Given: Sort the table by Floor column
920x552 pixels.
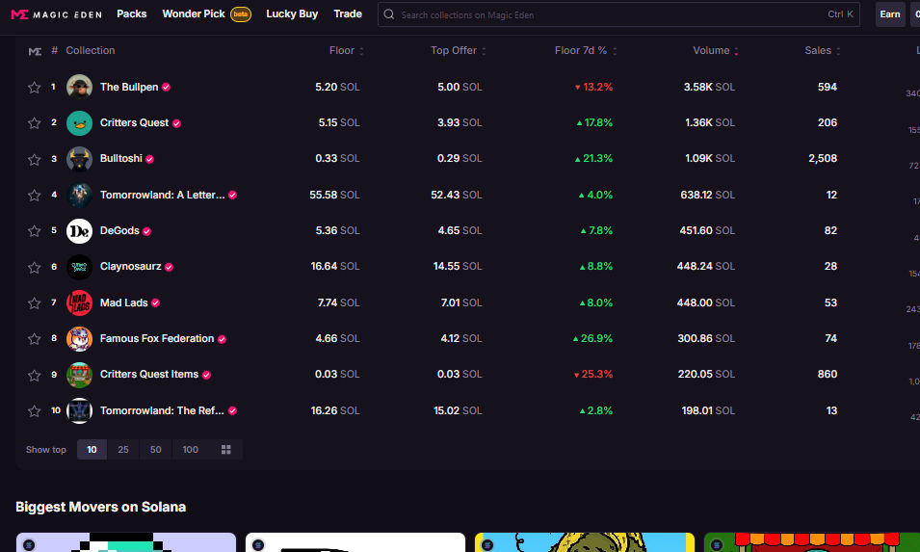Looking at the screenshot, I should pyautogui.click(x=346, y=50).
